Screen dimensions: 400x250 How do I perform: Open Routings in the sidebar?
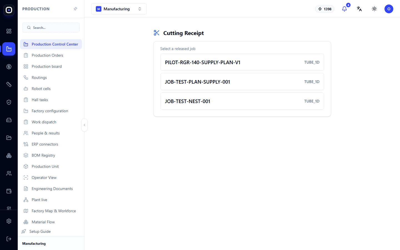click(51, 77)
